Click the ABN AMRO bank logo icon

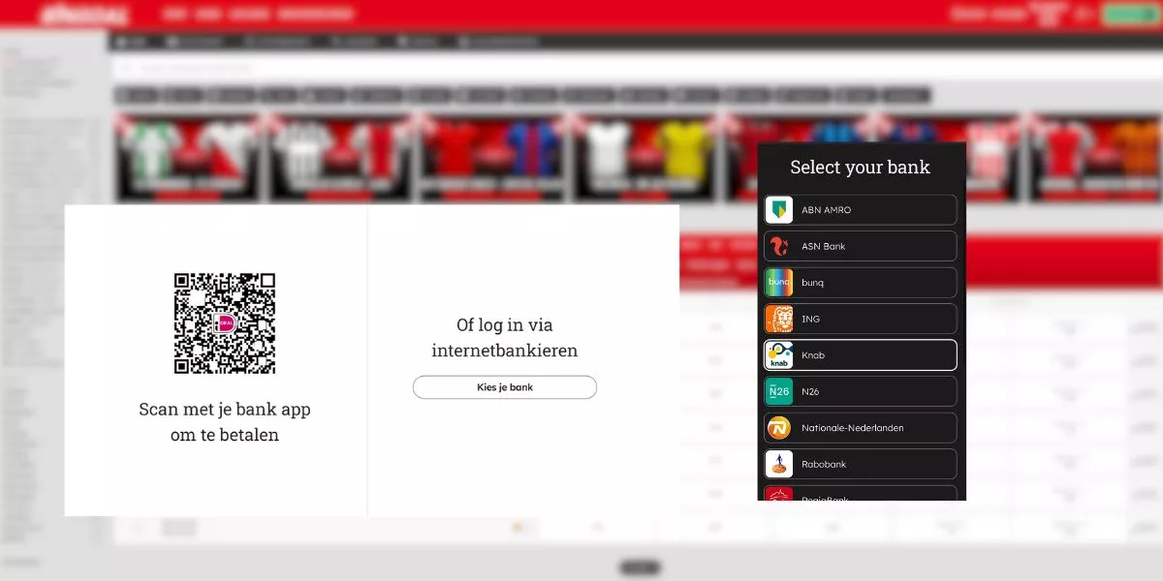click(x=779, y=210)
